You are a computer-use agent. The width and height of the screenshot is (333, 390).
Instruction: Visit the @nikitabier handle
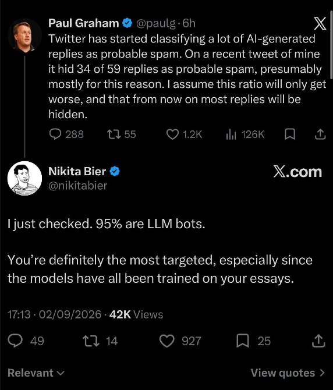click(77, 186)
